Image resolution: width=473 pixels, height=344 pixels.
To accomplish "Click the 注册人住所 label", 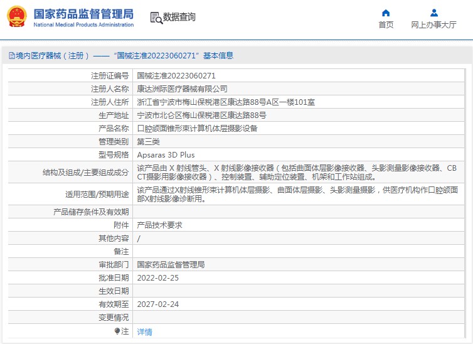I will pos(110,102).
